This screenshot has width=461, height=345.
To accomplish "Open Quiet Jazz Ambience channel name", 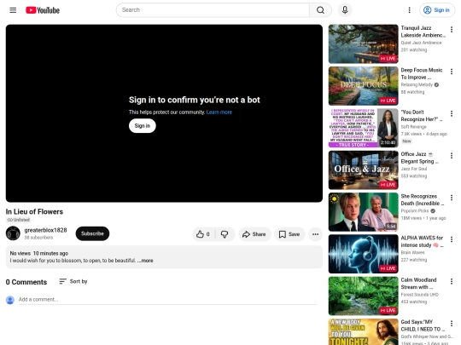I will coord(421,43).
